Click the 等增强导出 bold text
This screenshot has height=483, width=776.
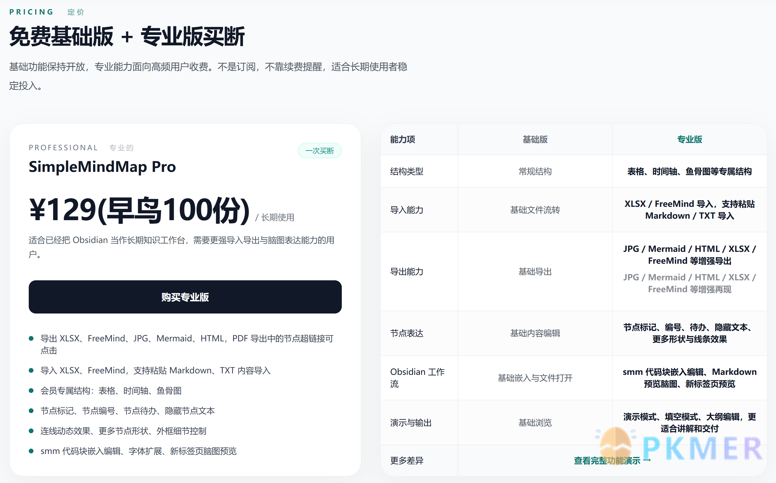point(710,261)
